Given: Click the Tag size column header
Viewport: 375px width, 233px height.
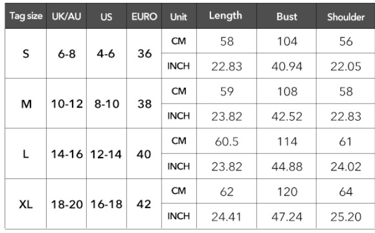Looking at the screenshot, I should click(x=25, y=16).
